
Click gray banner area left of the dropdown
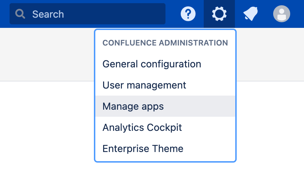(46, 55)
